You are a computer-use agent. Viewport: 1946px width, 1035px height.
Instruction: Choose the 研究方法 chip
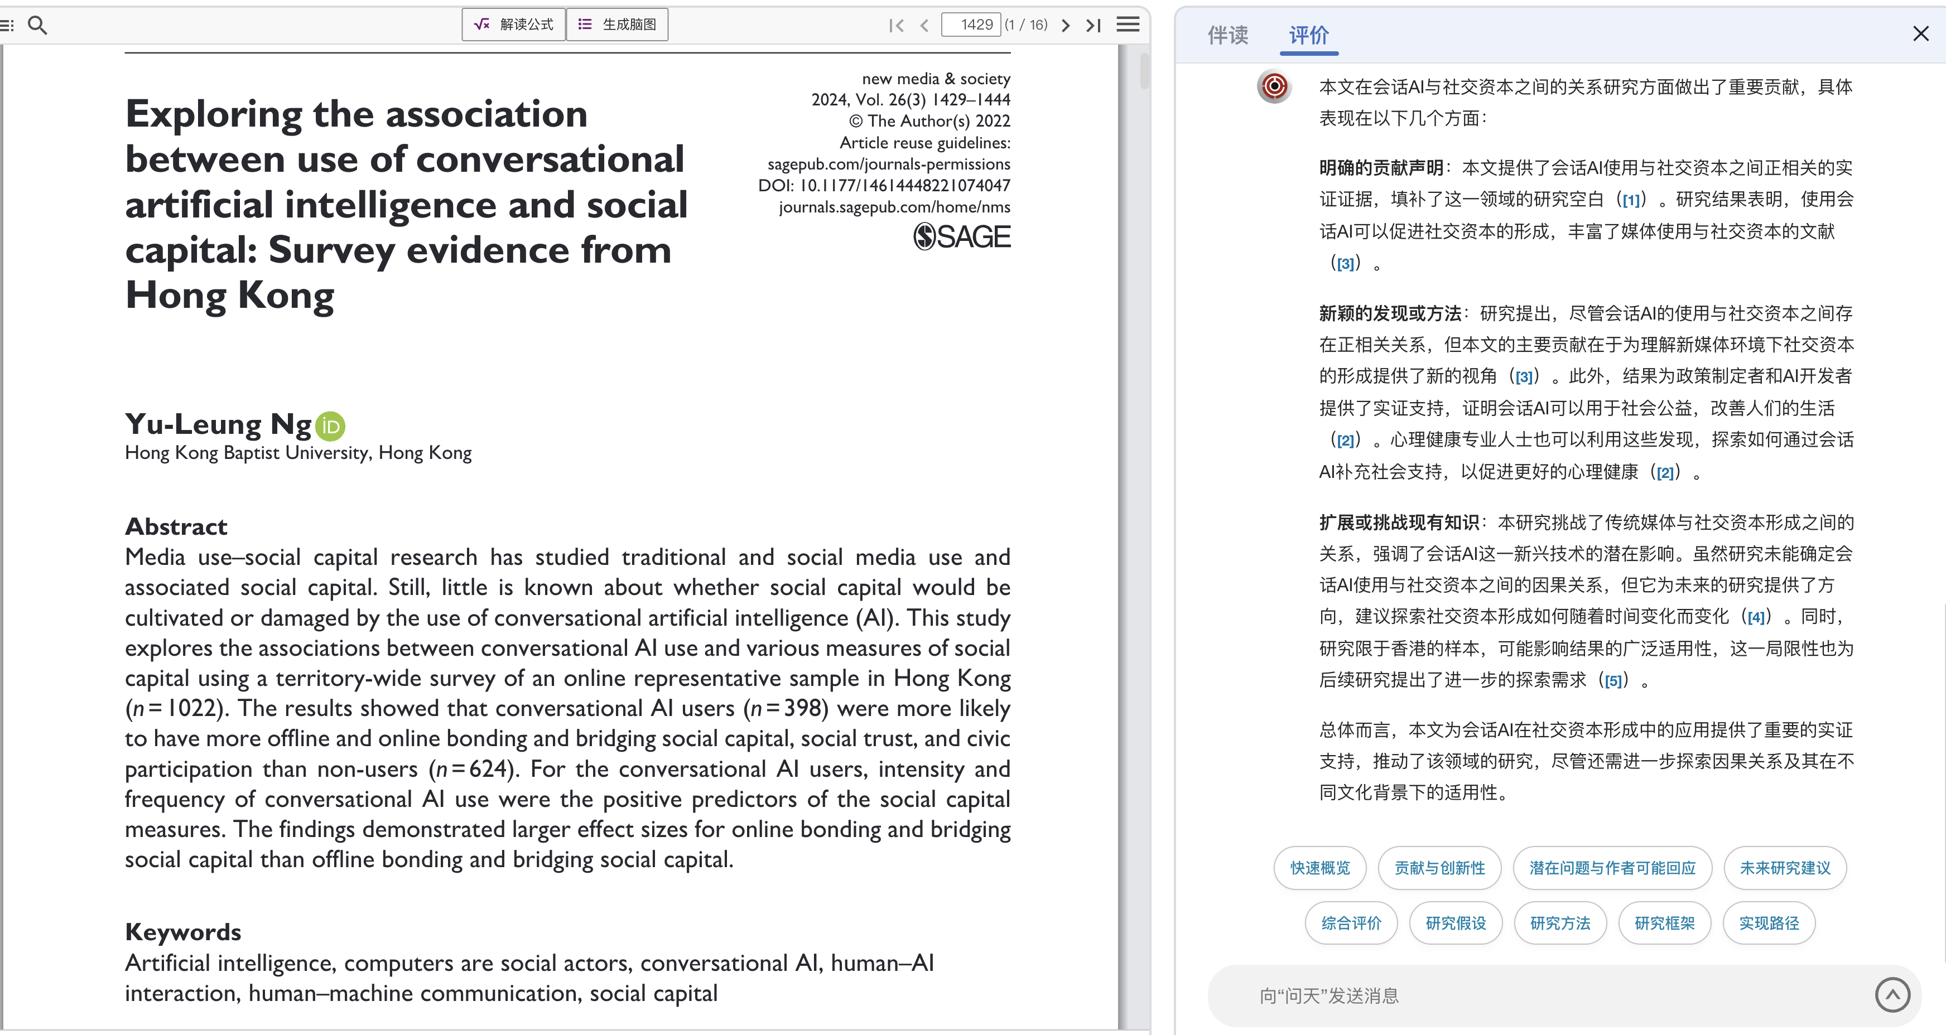(1560, 922)
